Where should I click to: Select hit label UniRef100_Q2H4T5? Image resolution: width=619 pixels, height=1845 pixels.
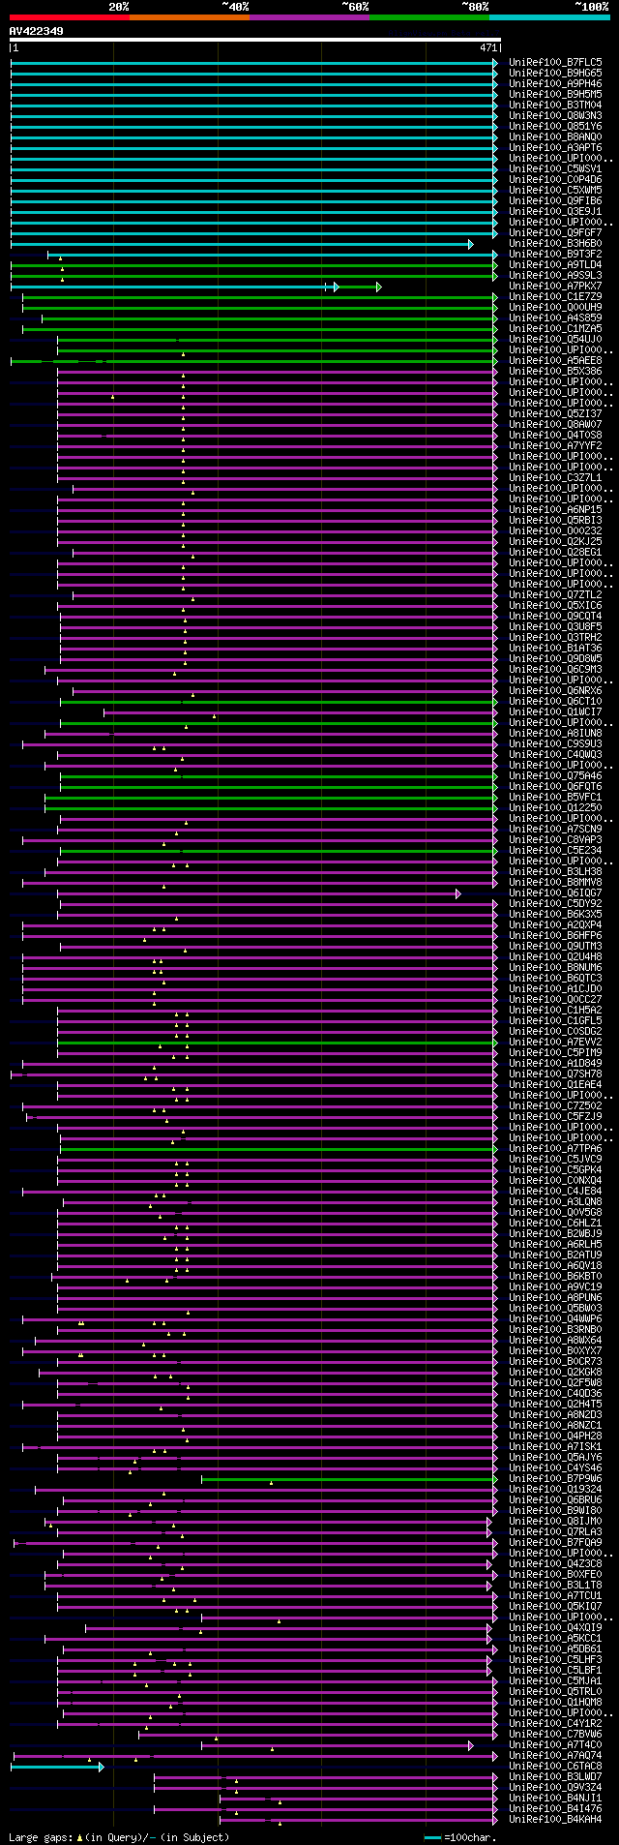pyautogui.click(x=555, y=1405)
